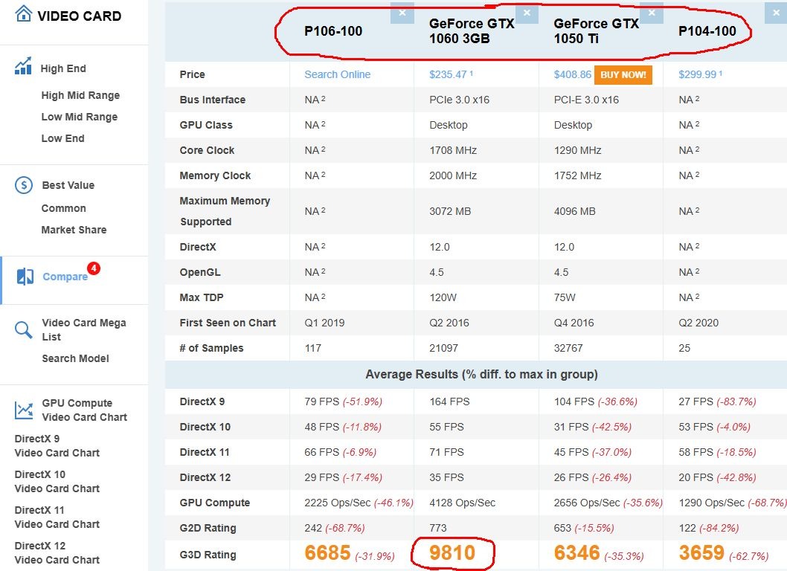
Task: Remove P106-100 from comparison
Action: pos(402,13)
